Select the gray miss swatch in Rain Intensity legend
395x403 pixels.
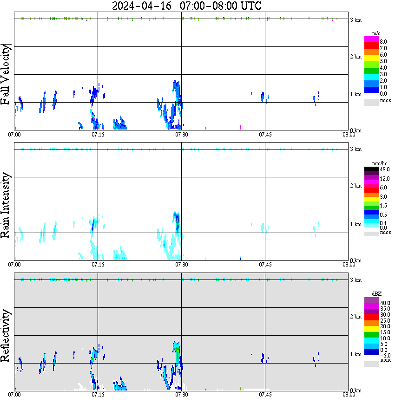[371, 234]
